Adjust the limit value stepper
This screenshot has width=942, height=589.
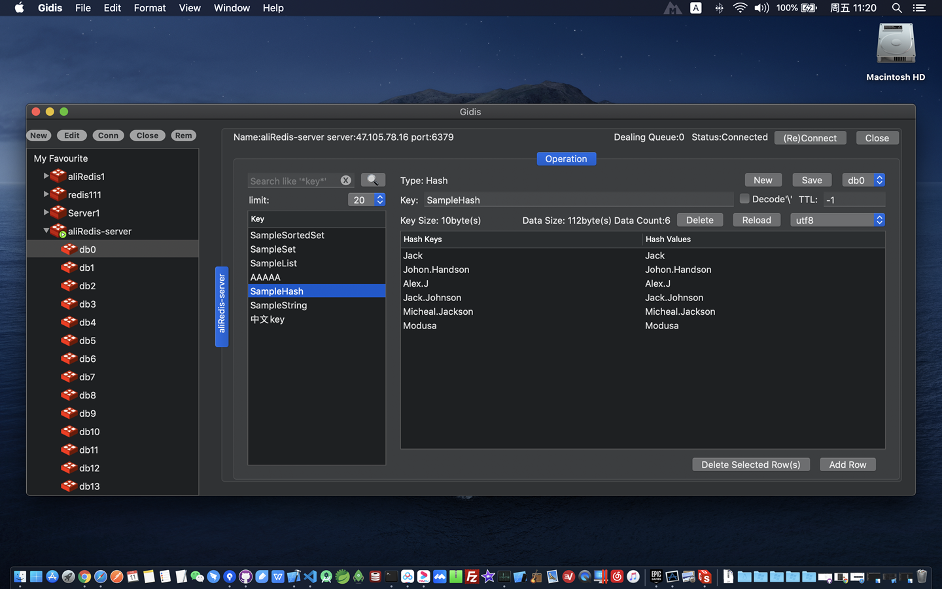pos(380,200)
